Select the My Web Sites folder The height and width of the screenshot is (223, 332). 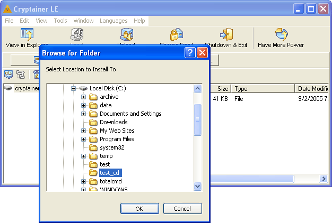(x=117, y=131)
